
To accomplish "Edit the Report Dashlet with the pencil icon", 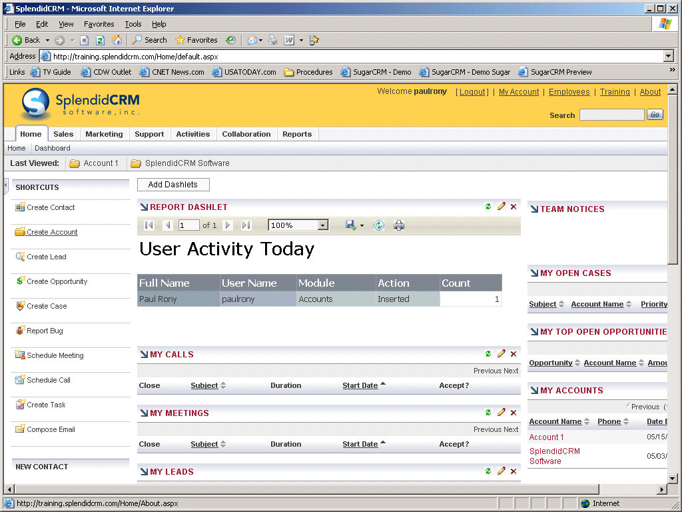I will 501,207.
